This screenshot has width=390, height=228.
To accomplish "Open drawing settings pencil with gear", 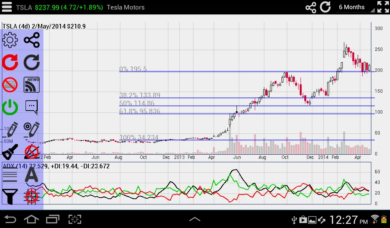I will (x=32, y=130).
